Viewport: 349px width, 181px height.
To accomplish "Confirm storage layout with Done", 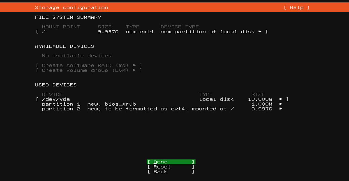I will pyautogui.click(x=171, y=162).
